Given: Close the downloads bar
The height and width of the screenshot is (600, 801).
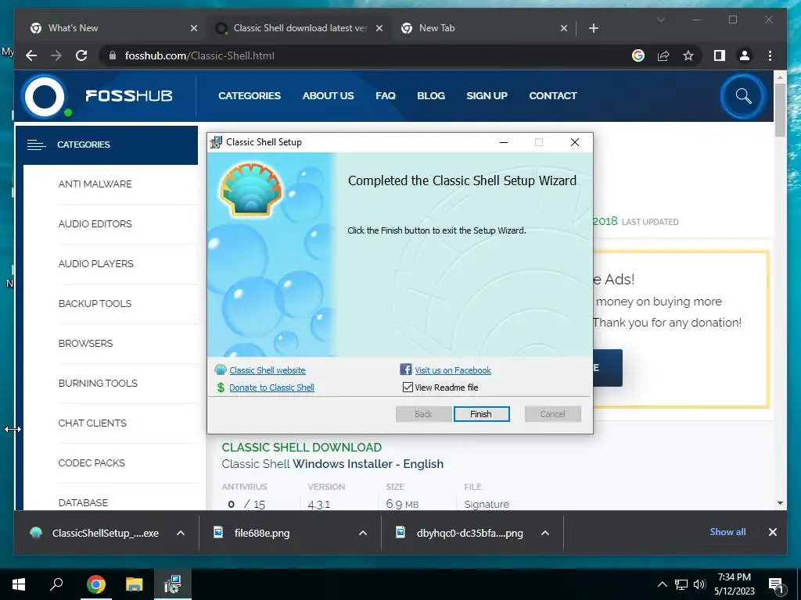Looking at the screenshot, I should 772,532.
